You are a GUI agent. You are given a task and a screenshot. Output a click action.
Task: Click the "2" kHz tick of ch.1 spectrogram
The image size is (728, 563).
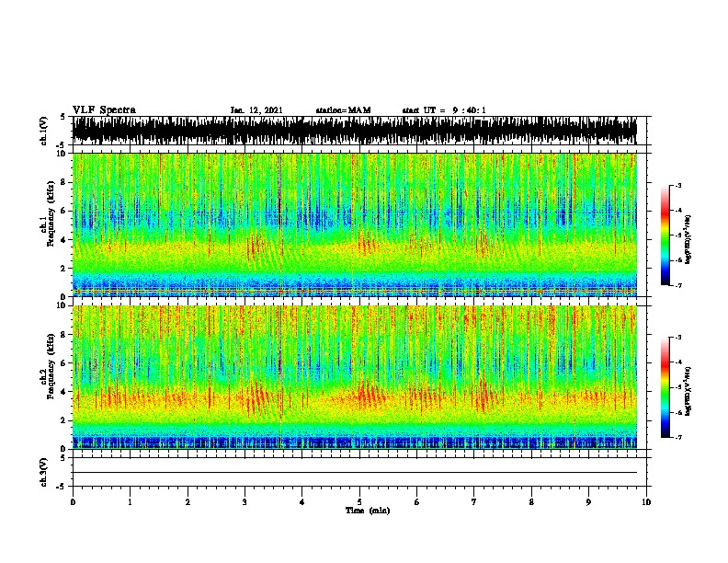tap(64, 268)
